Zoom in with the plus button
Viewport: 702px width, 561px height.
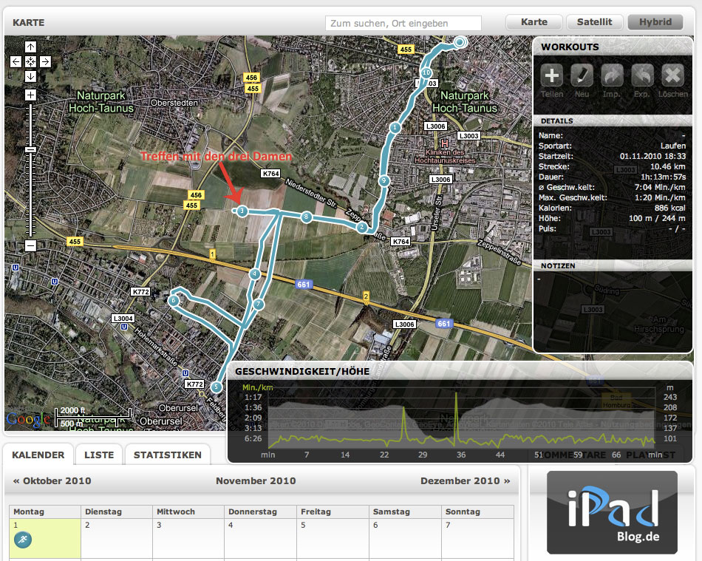coord(30,95)
